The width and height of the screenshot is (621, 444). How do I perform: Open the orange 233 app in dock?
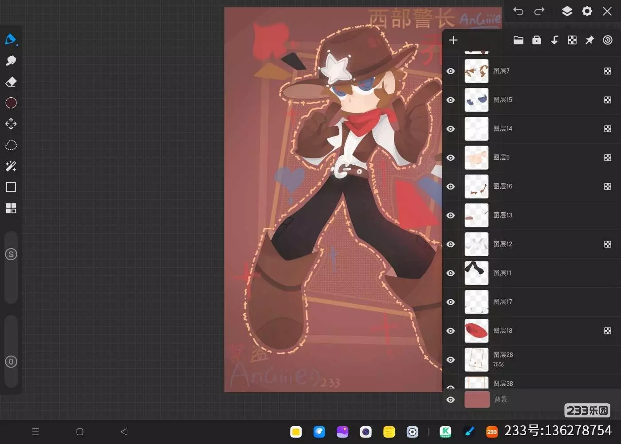pyautogui.click(x=492, y=432)
